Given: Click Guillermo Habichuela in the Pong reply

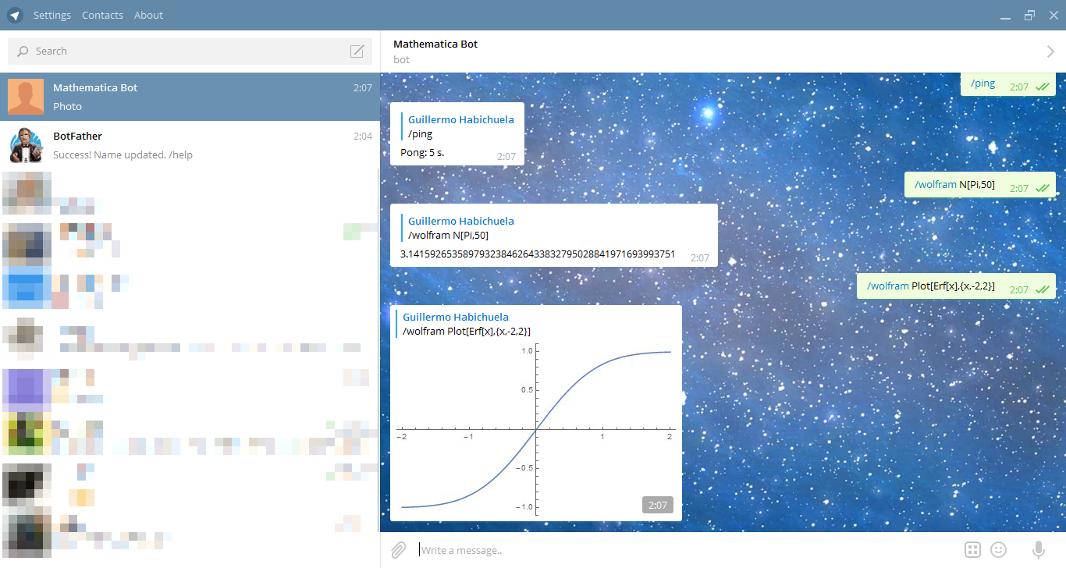Looking at the screenshot, I should click(461, 120).
